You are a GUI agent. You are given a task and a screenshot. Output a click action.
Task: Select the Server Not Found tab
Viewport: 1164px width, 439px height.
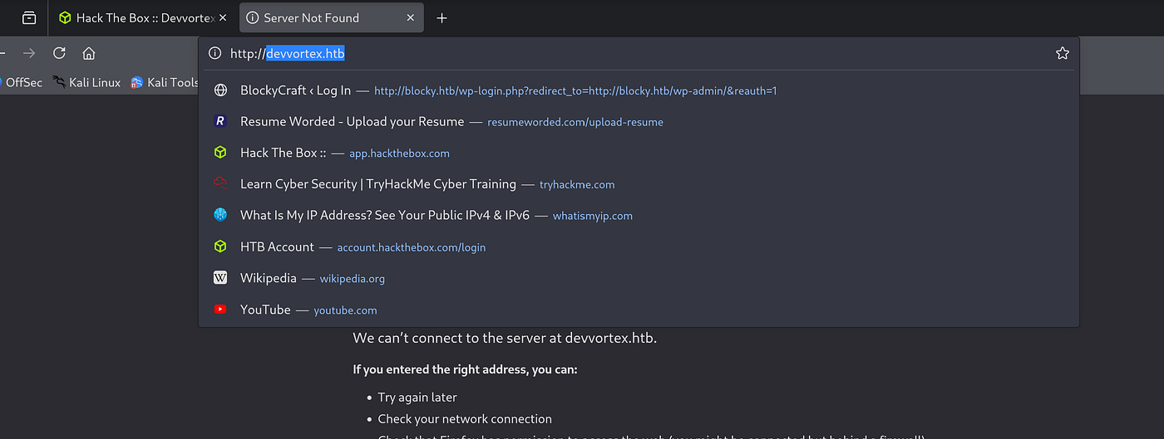click(331, 17)
